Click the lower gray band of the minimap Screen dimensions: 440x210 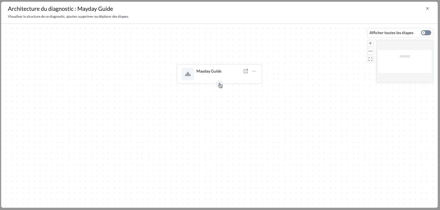tap(404, 78)
